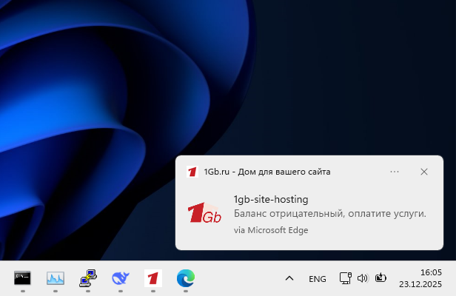Open notification options via three-dots button
The height and width of the screenshot is (296, 456).
(395, 172)
